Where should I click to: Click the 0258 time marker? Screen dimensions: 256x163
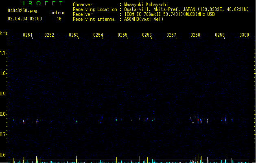tap(195, 35)
